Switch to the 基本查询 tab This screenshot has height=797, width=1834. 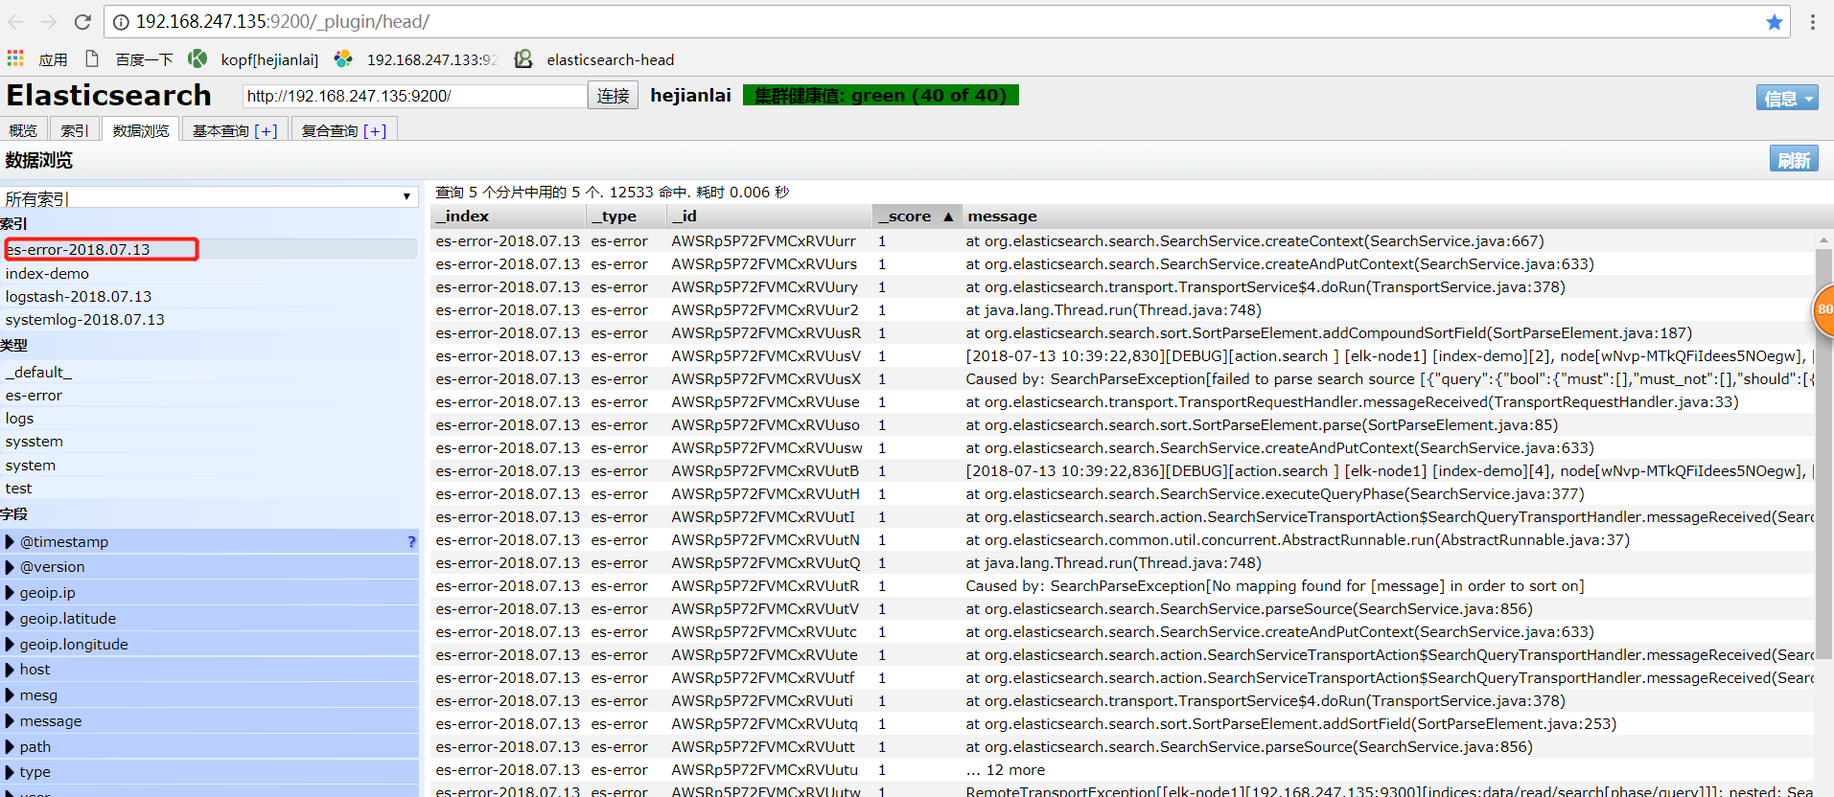coord(234,130)
